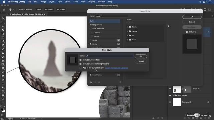The width and height of the screenshot is (214, 120).
Task: Expand the Fur styles folder
Action: pos(127,36)
